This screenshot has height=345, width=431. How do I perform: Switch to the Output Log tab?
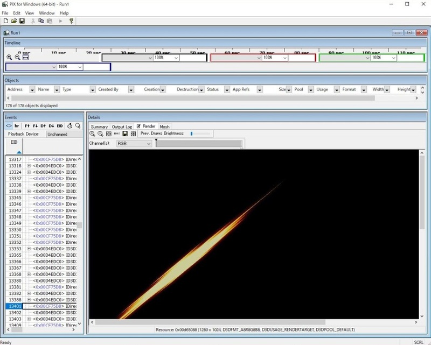[122, 126]
